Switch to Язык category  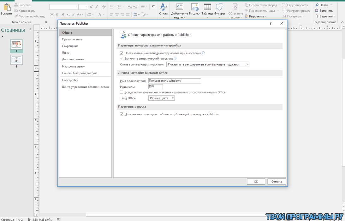click(x=85, y=53)
